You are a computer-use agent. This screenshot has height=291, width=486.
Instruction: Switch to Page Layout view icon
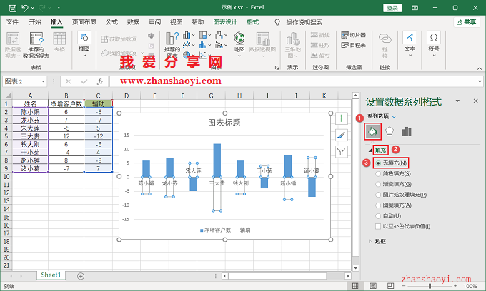coord(373,286)
